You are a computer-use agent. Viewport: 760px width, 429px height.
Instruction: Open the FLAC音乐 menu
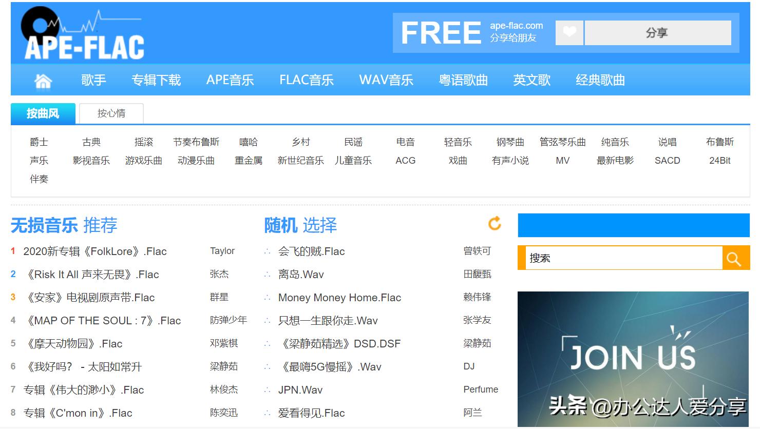[306, 80]
